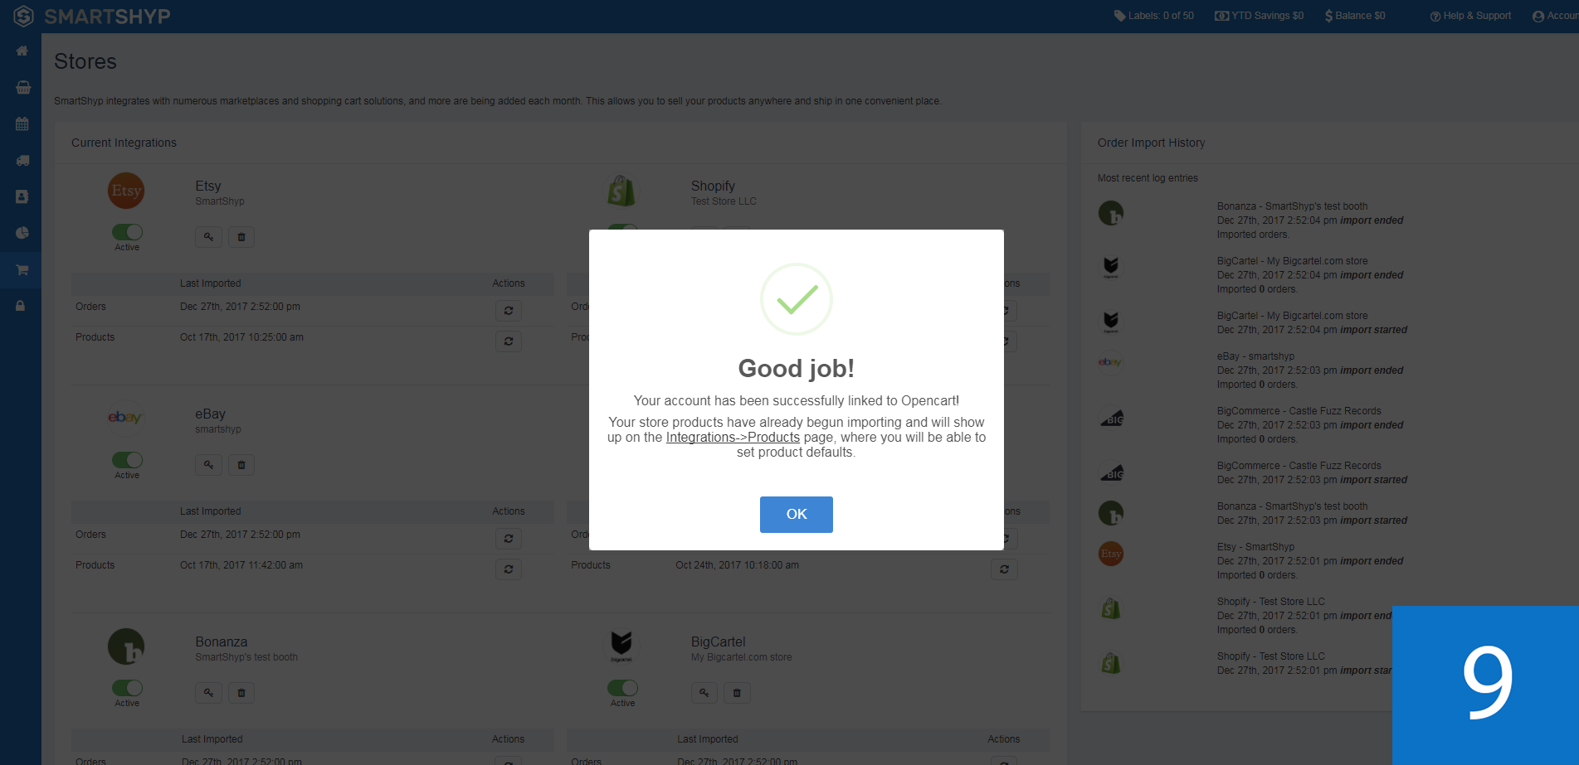Click the eBay store name heading
The height and width of the screenshot is (765, 1579).
point(210,414)
